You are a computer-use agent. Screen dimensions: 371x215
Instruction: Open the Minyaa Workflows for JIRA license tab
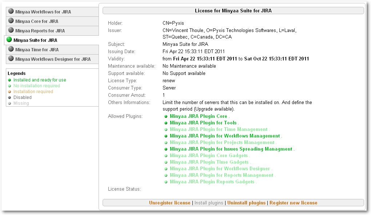coord(52,12)
